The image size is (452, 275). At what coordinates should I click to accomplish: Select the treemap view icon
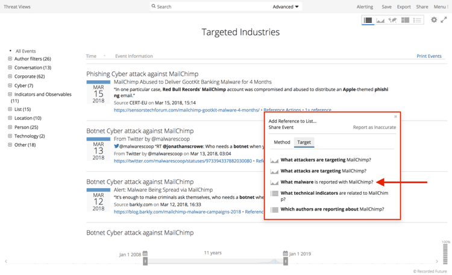(405, 21)
